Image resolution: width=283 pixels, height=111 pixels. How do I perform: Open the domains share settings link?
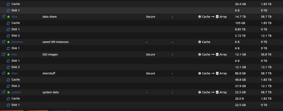coord(17,42)
